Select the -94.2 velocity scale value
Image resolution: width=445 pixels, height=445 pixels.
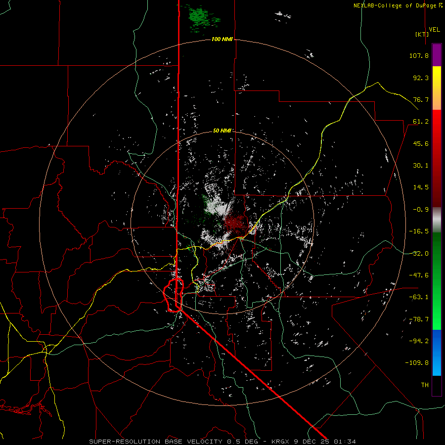click(419, 341)
